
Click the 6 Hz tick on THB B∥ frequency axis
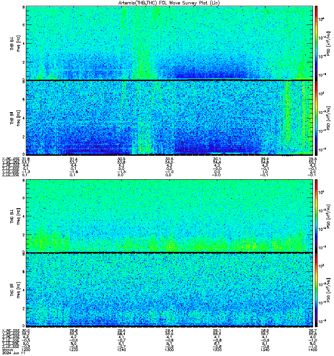coord(24,99)
